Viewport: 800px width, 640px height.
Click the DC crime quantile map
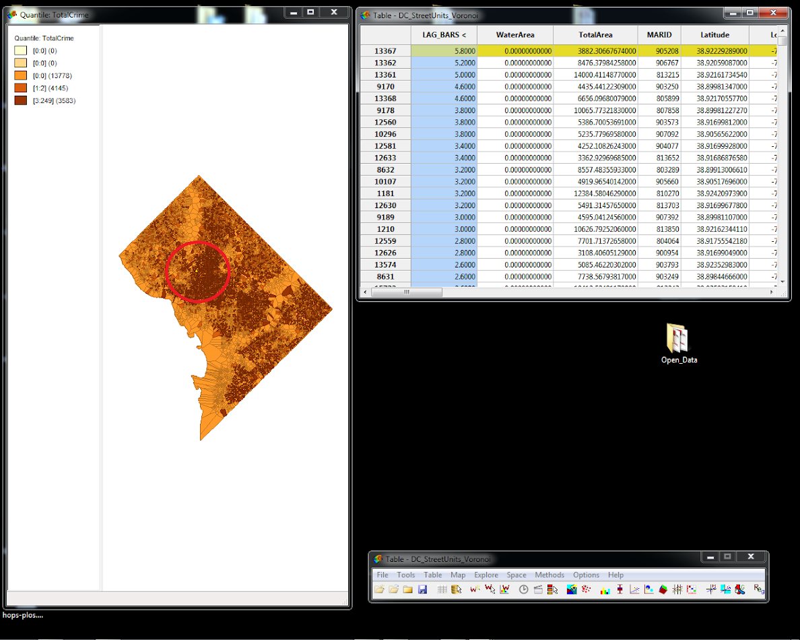pyautogui.click(x=226, y=308)
